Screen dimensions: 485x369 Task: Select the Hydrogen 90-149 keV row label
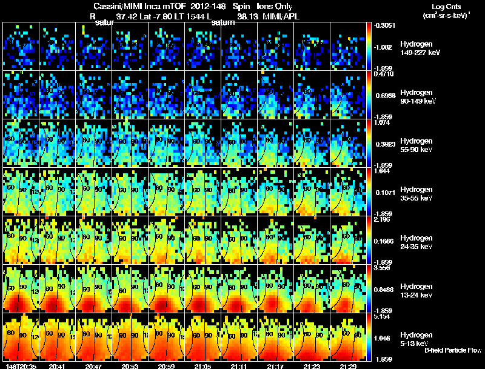click(418, 97)
